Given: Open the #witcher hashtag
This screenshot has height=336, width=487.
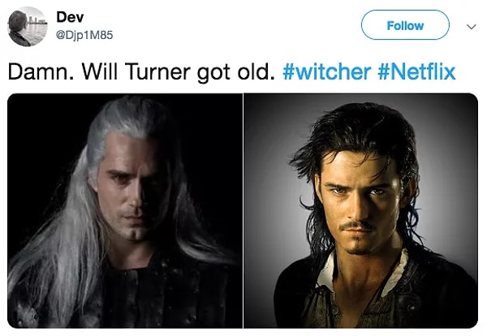Looking at the screenshot, I should coord(327,71).
